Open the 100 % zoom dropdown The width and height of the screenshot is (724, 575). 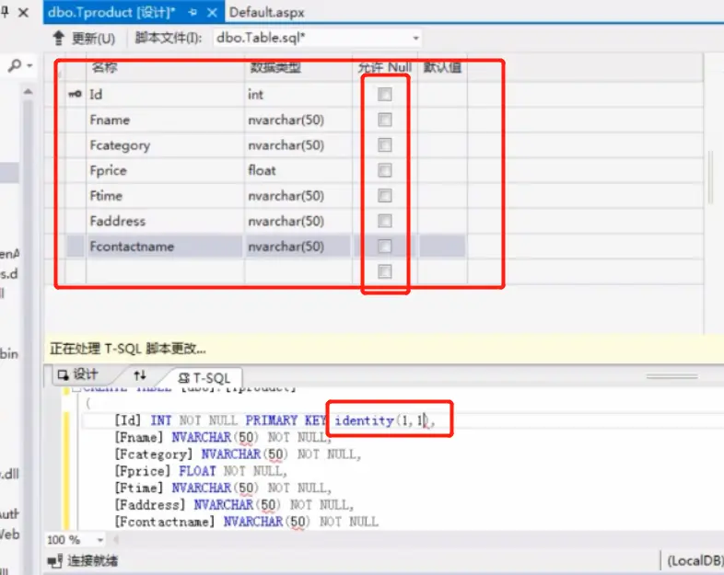coord(100,539)
